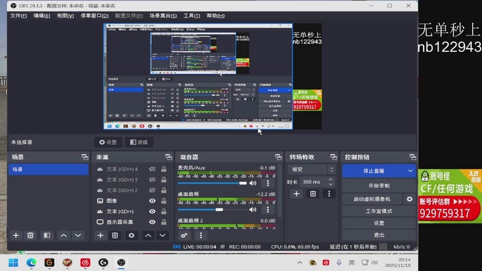This screenshot has height=271, width=482.
Task: Show hidden 文本 (GDI+) 4 source
Action: 152,169
